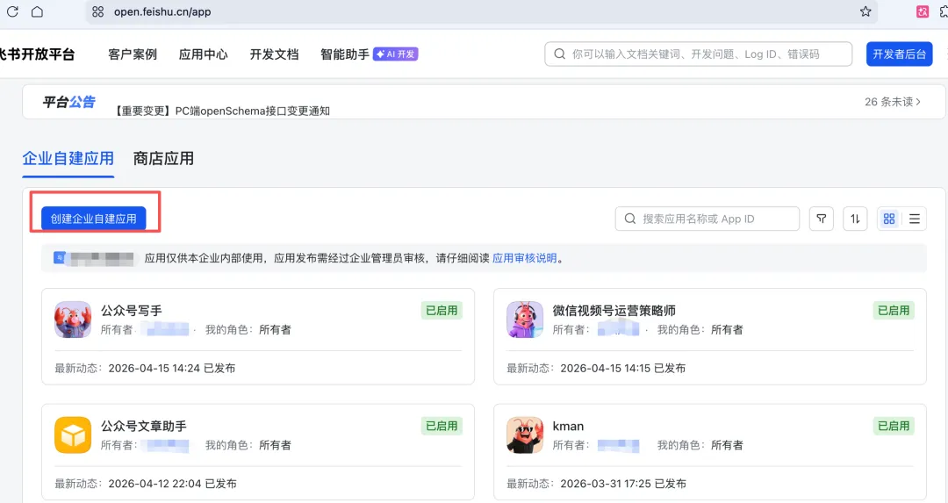Open the 公众号文章助手 app title
Screen dimensions: 948x503
click(x=143, y=427)
